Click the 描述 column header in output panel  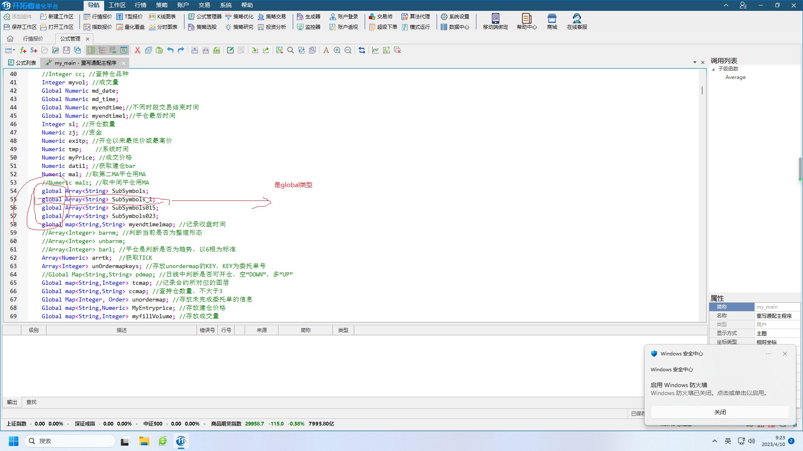121,330
